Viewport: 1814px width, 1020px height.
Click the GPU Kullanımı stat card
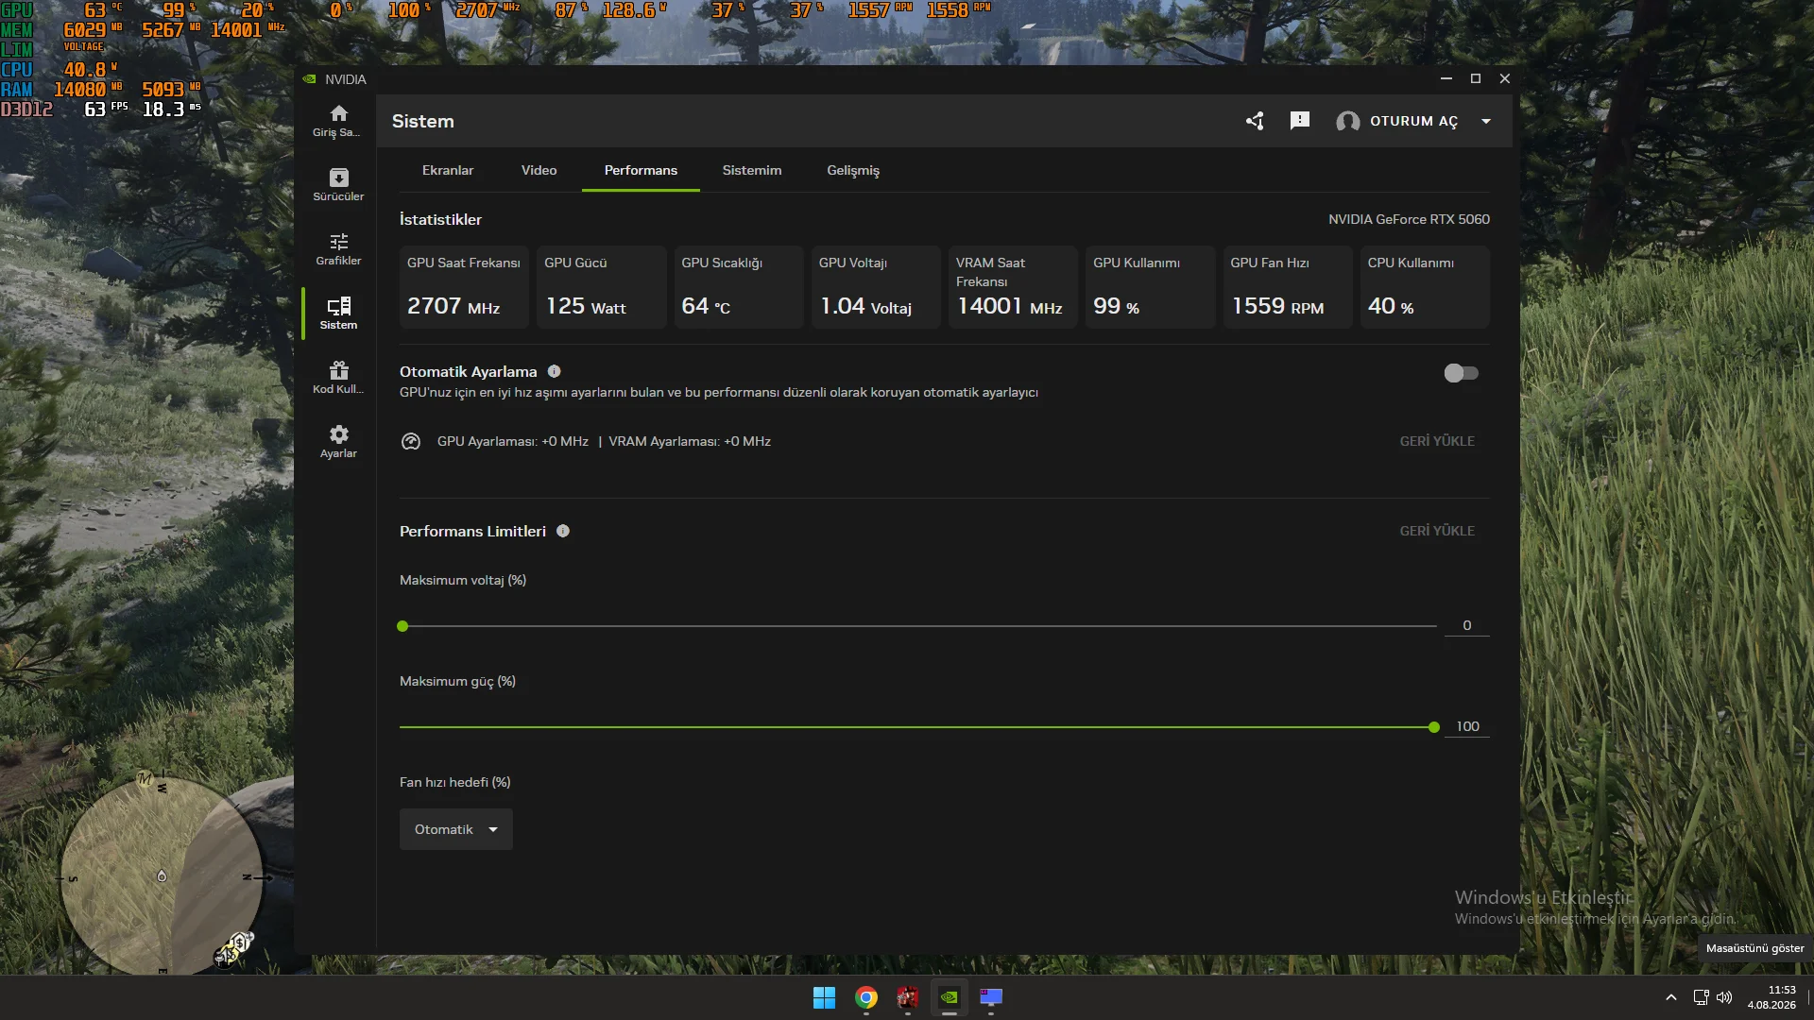pos(1151,287)
